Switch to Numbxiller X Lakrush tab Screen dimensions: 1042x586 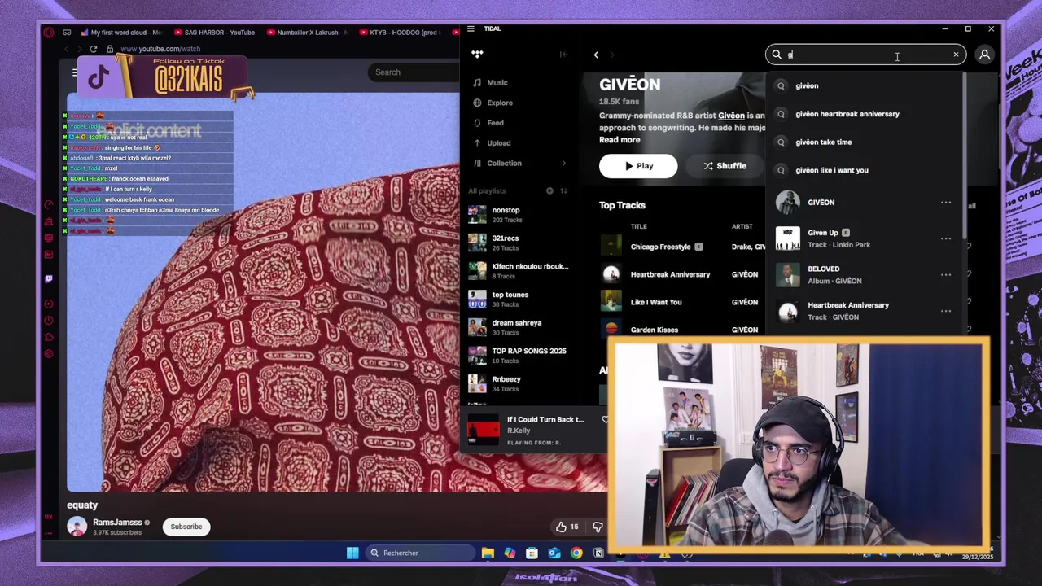[306, 33]
